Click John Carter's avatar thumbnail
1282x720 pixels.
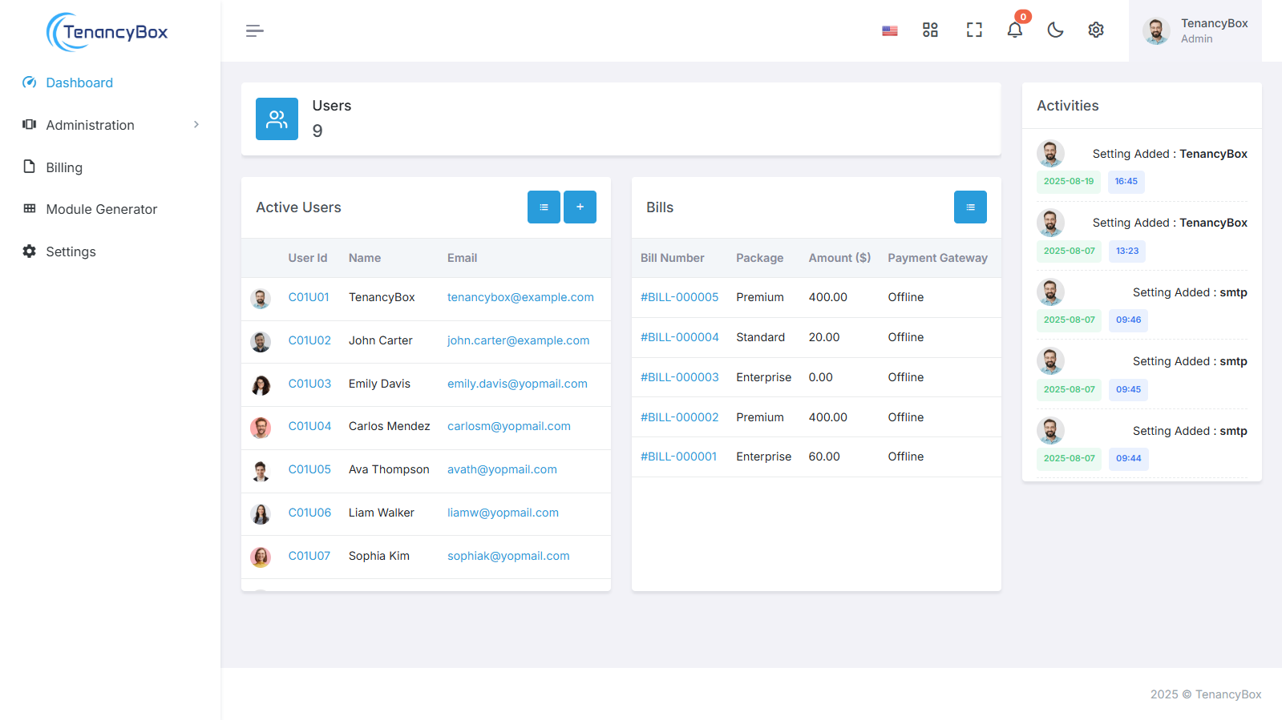click(261, 342)
